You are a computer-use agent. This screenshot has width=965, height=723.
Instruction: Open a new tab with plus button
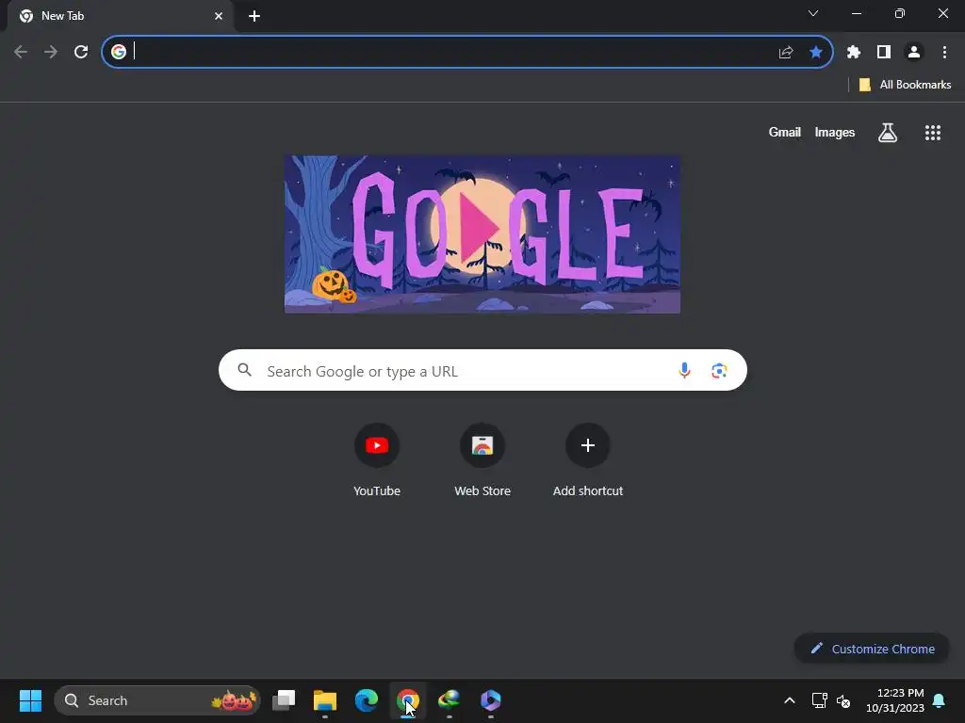(x=254, y=16)
